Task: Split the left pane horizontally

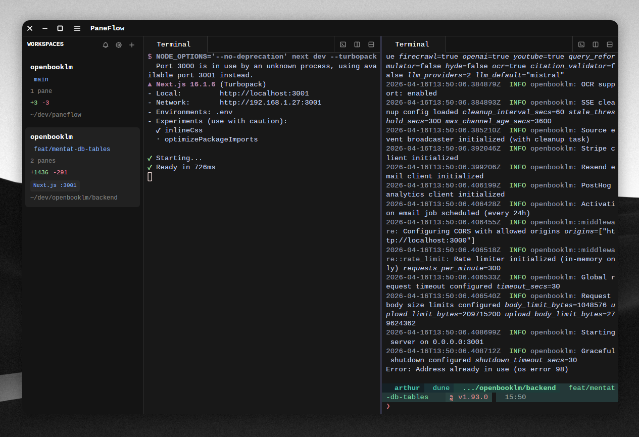Action: 371,44
